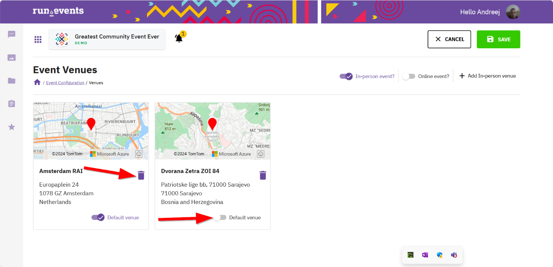Add an In-person venue
553x267 pixels.
click(488, 76)
